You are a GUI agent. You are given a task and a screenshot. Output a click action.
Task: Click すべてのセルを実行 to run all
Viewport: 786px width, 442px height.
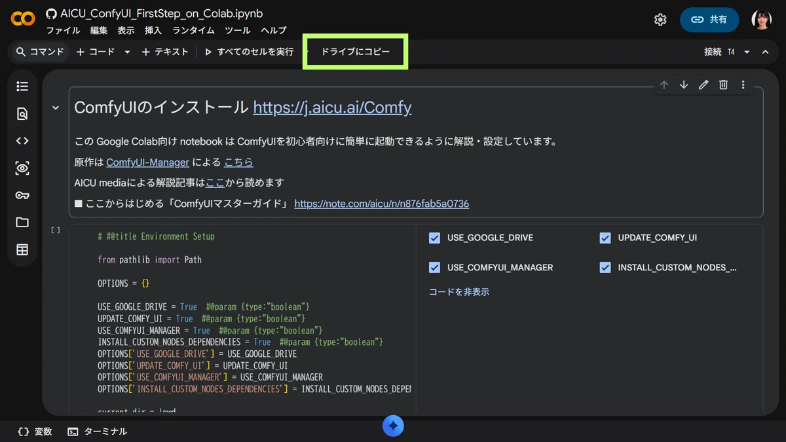point(249,52)
